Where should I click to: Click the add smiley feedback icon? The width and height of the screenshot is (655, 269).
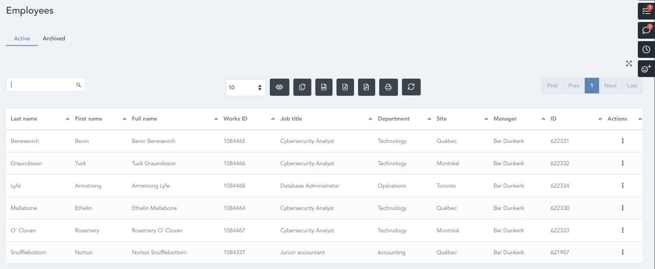click(x=646, y=69)
